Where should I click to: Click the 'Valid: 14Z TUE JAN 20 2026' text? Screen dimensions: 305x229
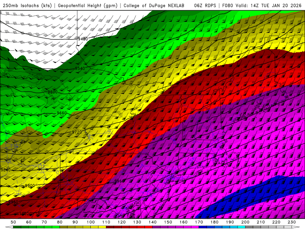268,5
